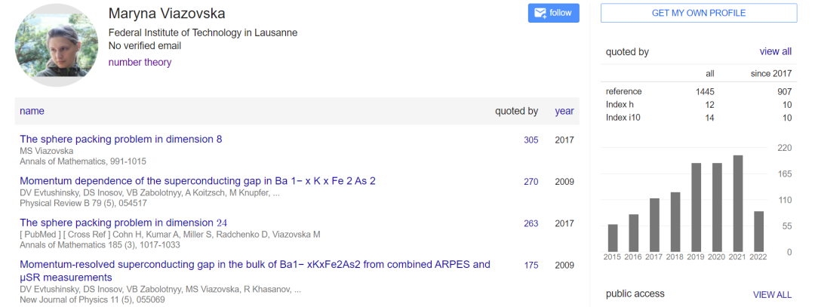Click the 263 citation count
The image size is (815, 307).
click(531, 223)
